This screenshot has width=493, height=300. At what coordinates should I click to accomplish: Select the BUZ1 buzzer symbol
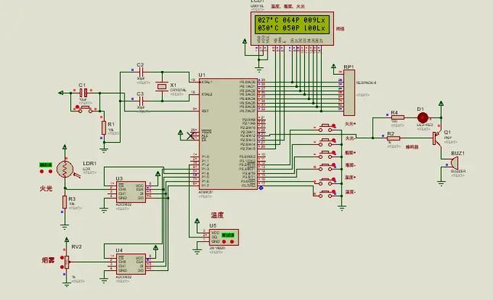point(453,163)
